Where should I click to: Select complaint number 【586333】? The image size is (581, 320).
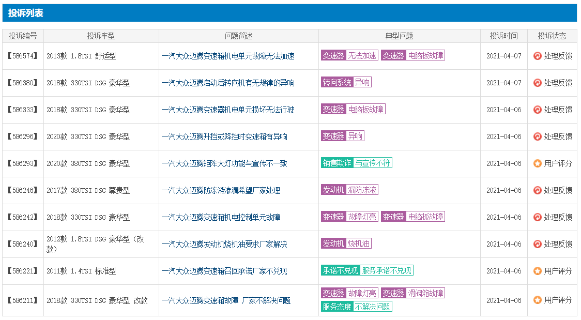click(x=23, y=110)
